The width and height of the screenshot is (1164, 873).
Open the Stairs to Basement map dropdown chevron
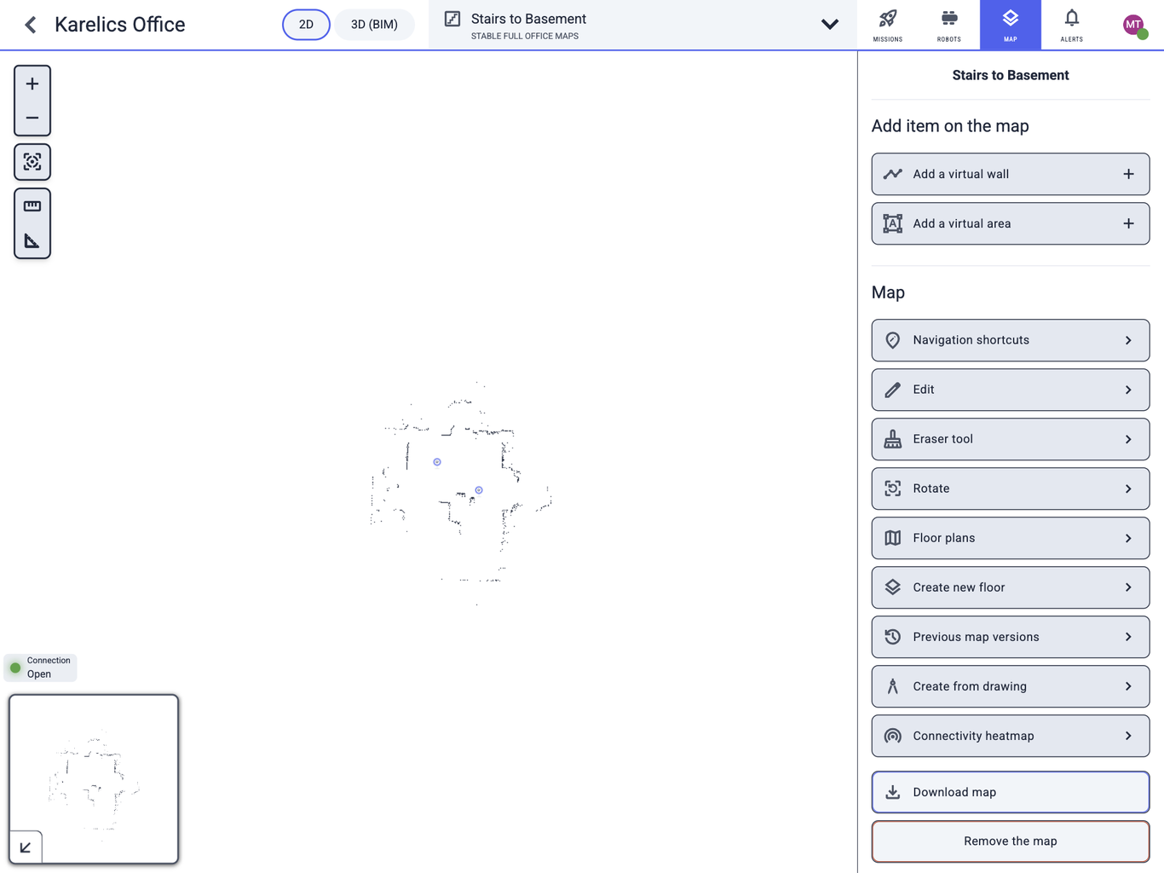click(x=830, y=25)
